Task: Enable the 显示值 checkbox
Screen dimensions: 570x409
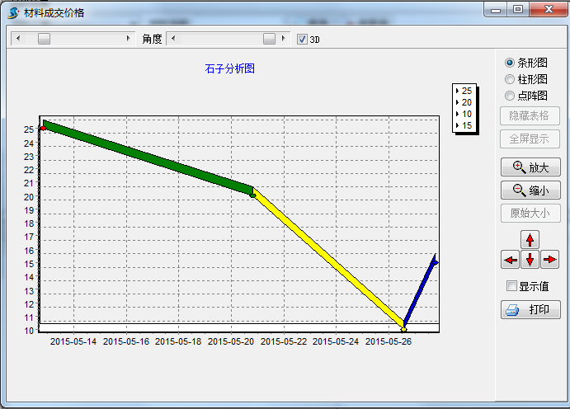Action: pos(511,286)
